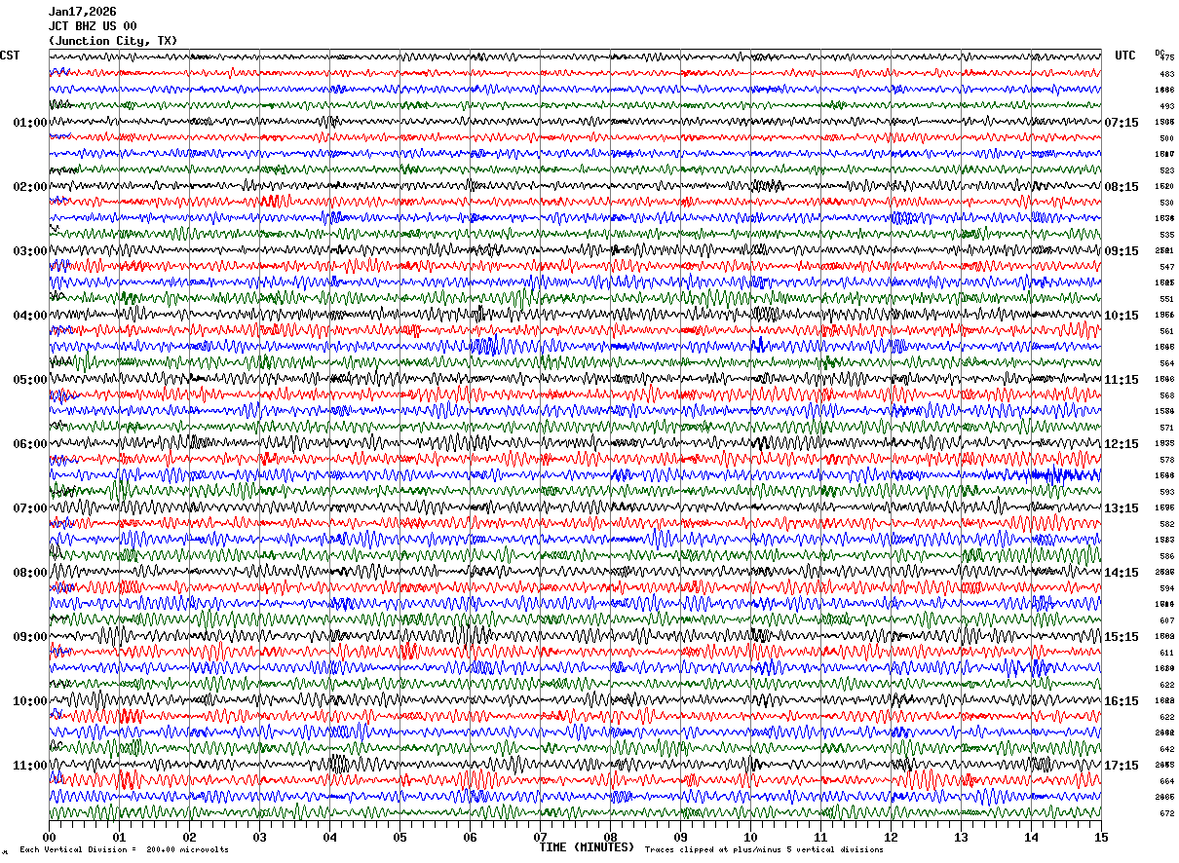
Task: Click the DC offset value 551
Action: click(x=1166, y=299)
